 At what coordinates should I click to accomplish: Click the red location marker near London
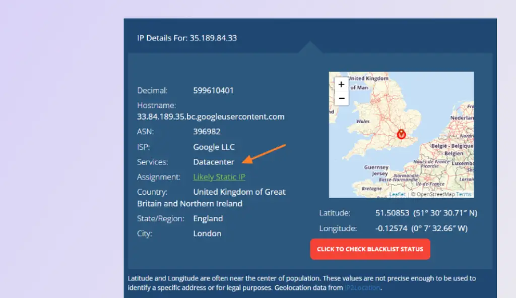coord(401,134)
